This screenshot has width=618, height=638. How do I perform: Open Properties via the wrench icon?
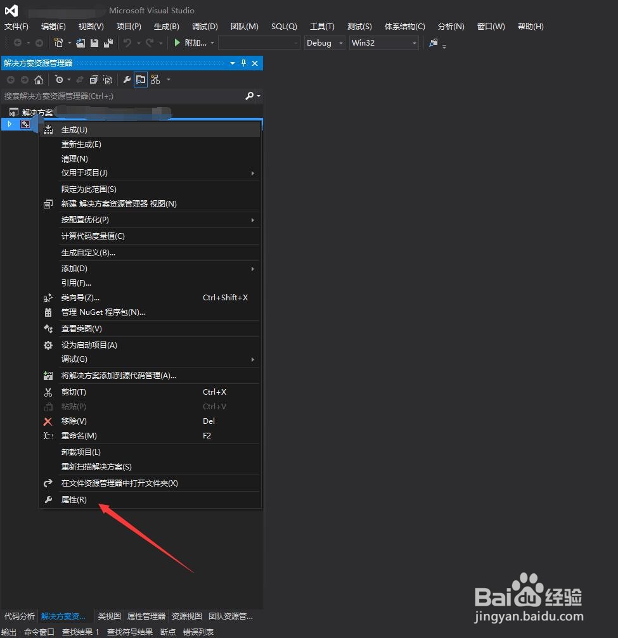[x=126, y=79]
